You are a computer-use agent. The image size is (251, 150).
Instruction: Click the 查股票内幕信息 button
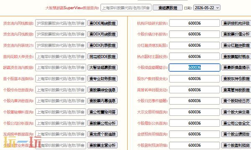pos(102,101)
